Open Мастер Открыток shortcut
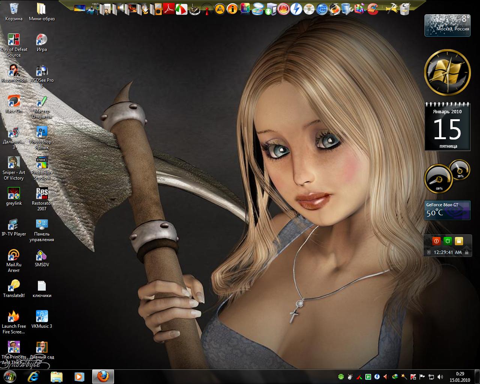Screen dimensions: 480x384 click(42, 107)
